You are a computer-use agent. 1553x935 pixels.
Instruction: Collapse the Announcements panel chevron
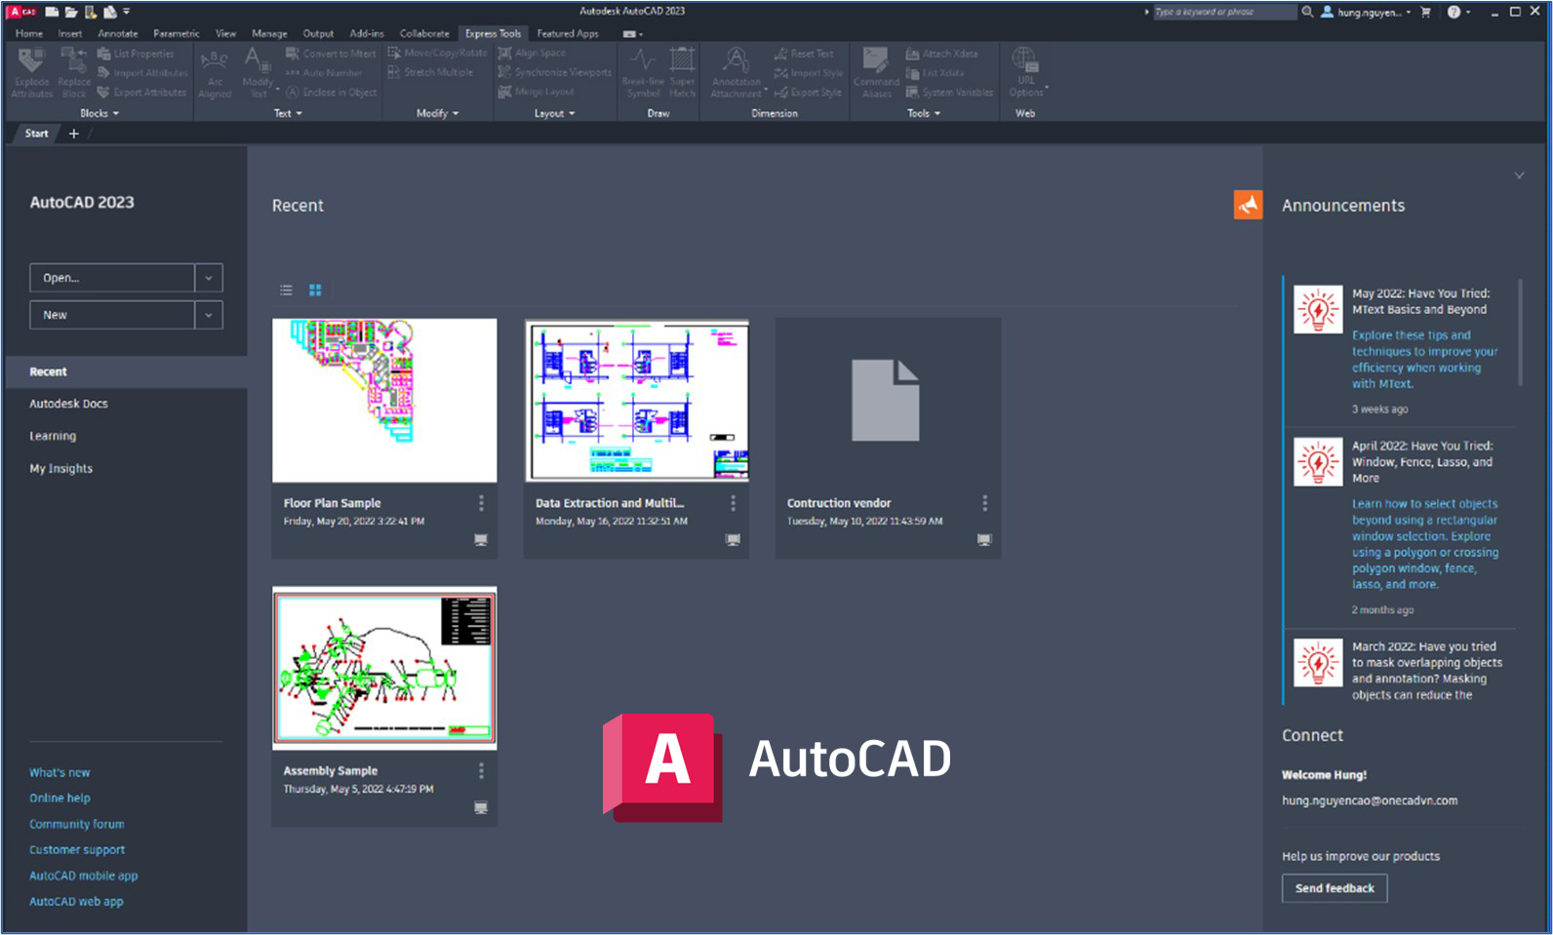click(x=1519, y=175)
